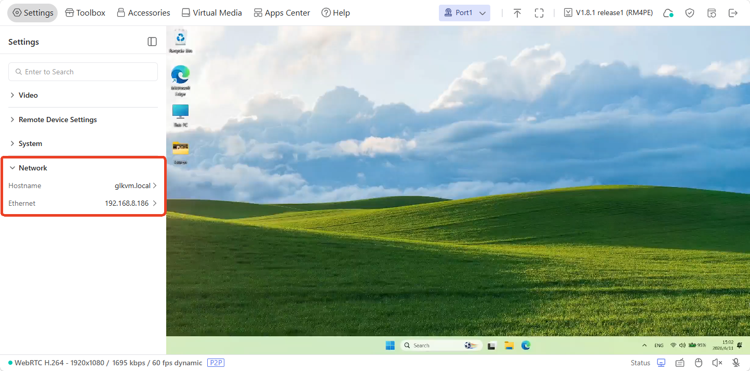Click the firmware version V1.8.1 release1 button
Viewport: 750px width, 371px height.
coord(608,12)
